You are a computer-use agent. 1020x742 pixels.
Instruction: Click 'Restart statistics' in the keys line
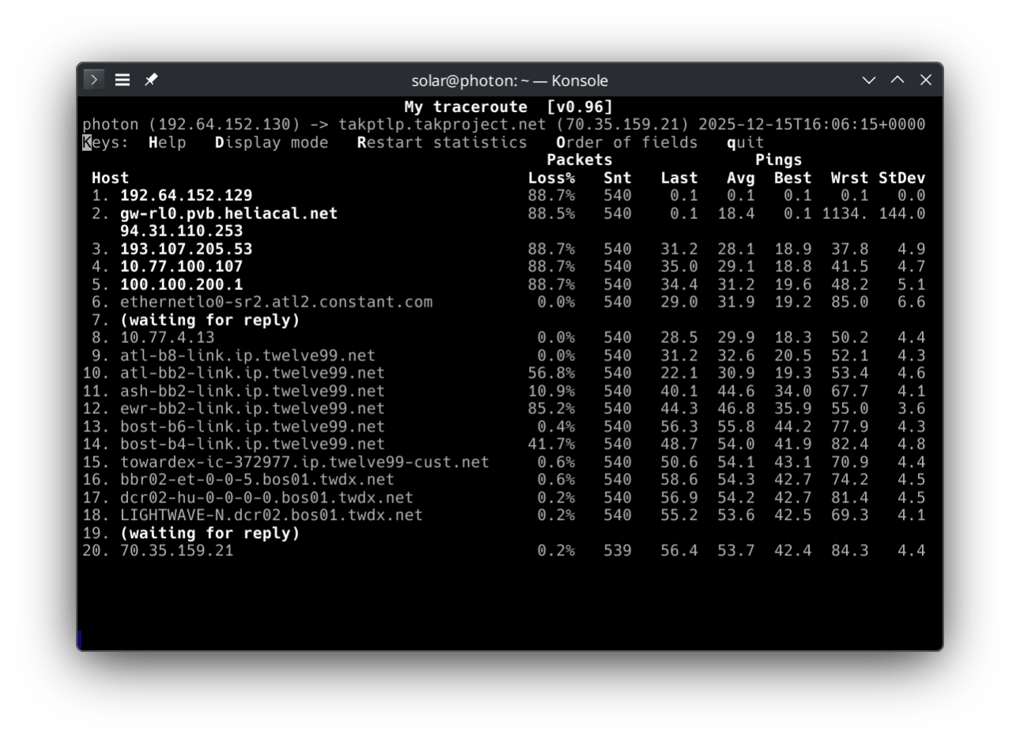(x=442, y=142)
